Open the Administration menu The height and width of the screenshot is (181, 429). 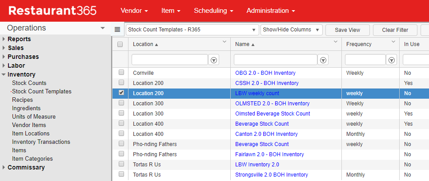(x=271, y=11)
